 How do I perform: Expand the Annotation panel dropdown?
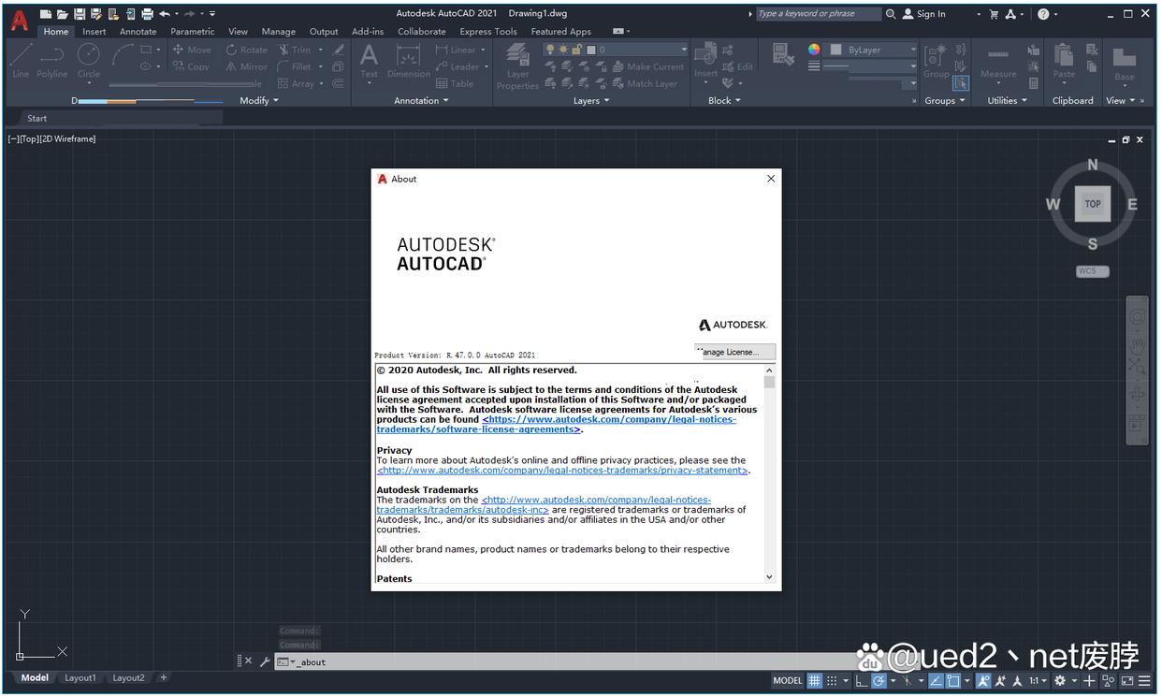[x=421, y=101]
